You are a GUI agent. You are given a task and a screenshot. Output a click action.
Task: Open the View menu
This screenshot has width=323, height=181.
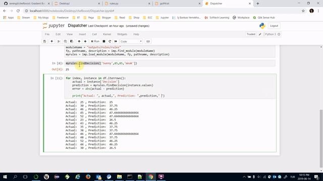click(x=70, y=34)
